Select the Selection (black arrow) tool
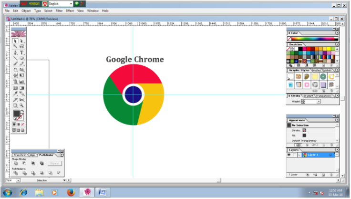 [x=15, y=41]
